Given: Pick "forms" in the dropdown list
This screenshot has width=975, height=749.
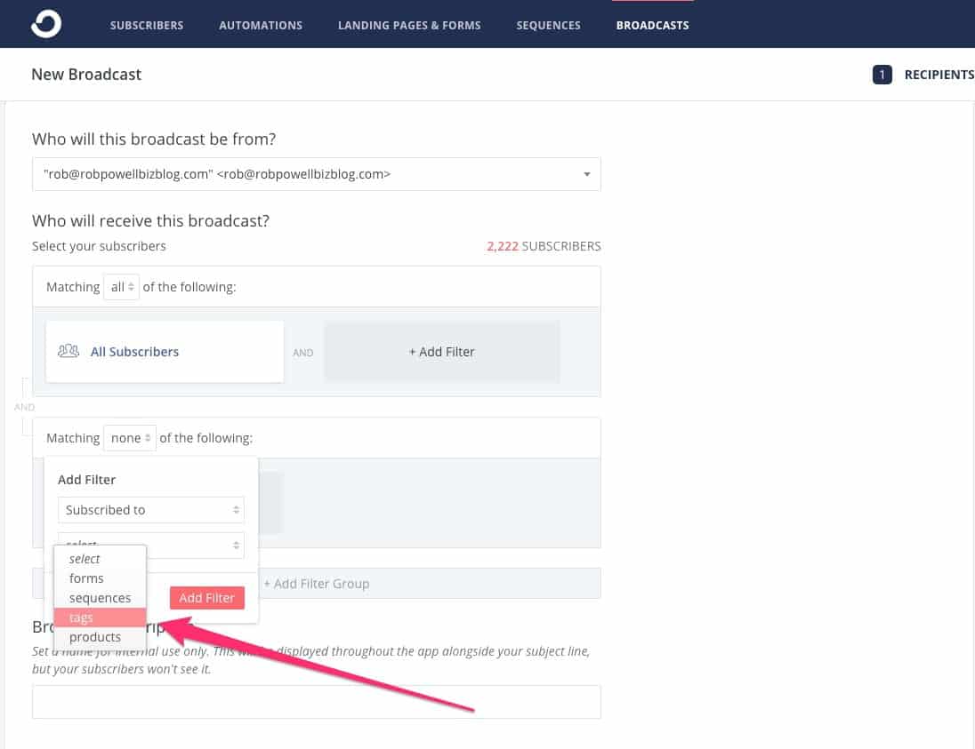Looking at the screenshot, I should [x=86, y=578].
